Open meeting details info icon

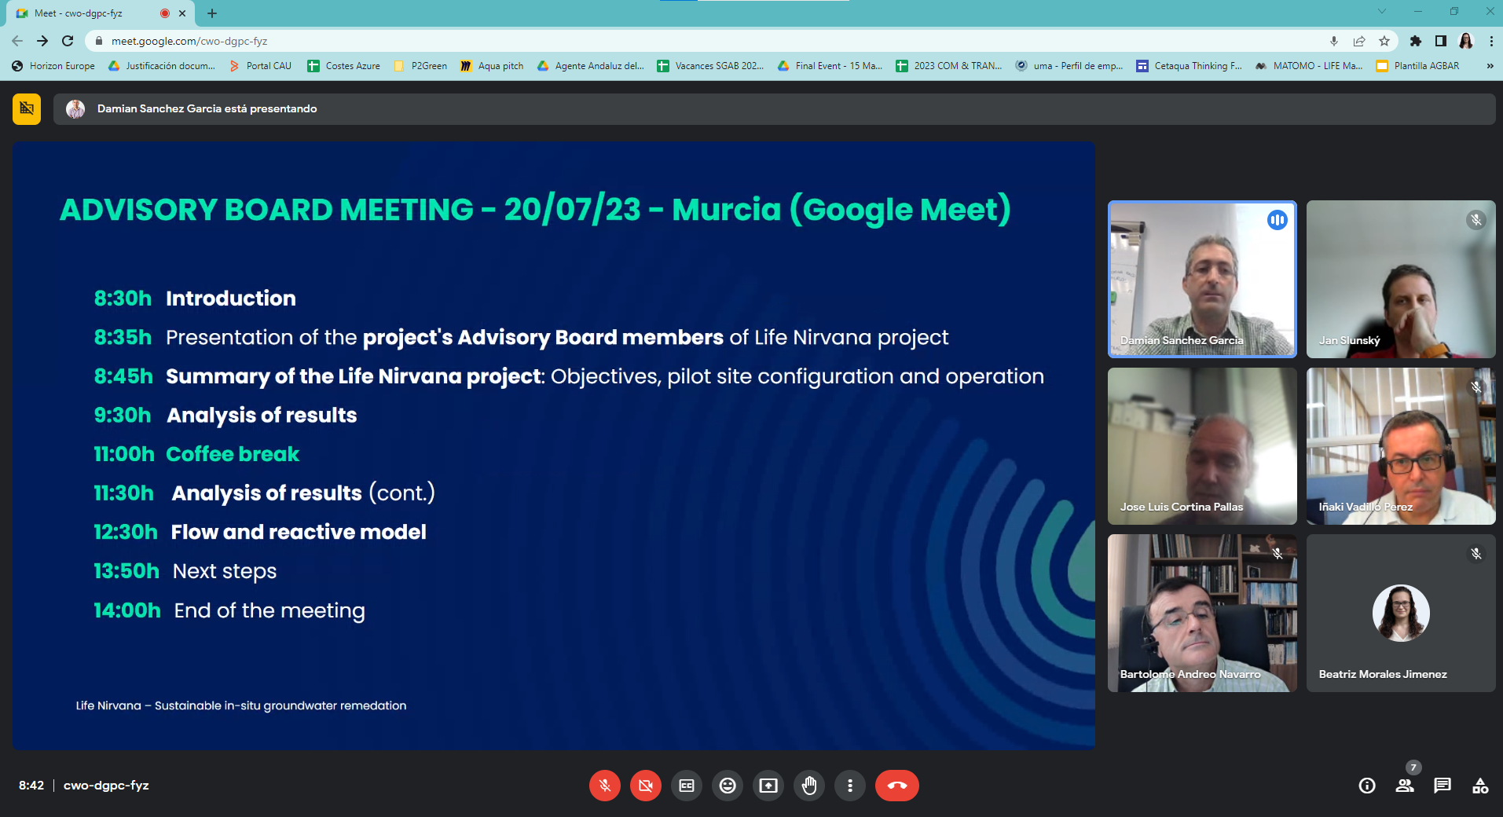tap(1367, 786)
